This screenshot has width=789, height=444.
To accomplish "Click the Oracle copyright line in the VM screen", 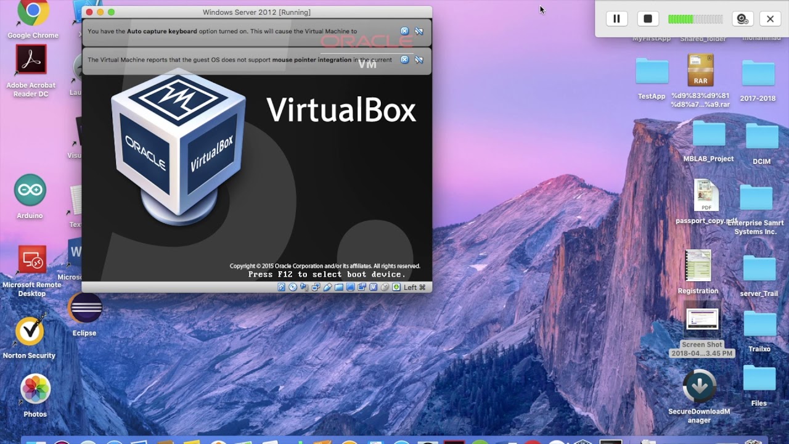I will click(325, 266).
